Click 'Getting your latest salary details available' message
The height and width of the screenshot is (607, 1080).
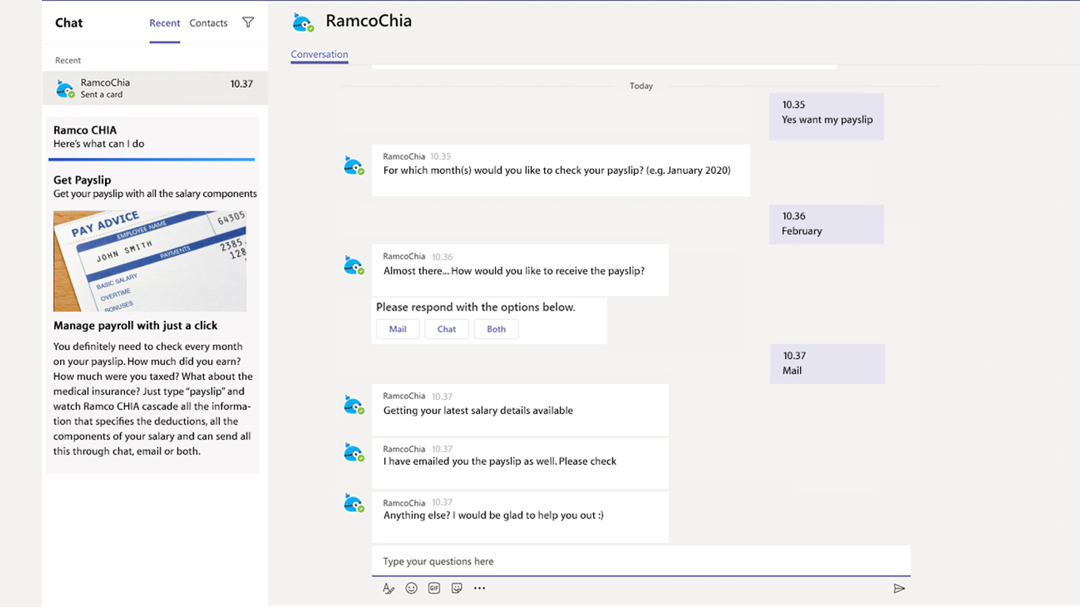coord(520,409)
